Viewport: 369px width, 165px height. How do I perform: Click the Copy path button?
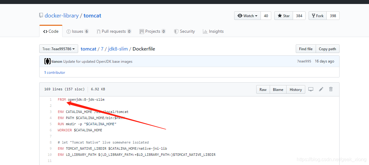pos(327,49)
